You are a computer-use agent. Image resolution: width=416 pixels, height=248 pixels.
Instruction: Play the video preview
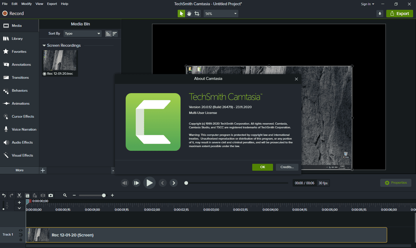[x=149, y=183]
